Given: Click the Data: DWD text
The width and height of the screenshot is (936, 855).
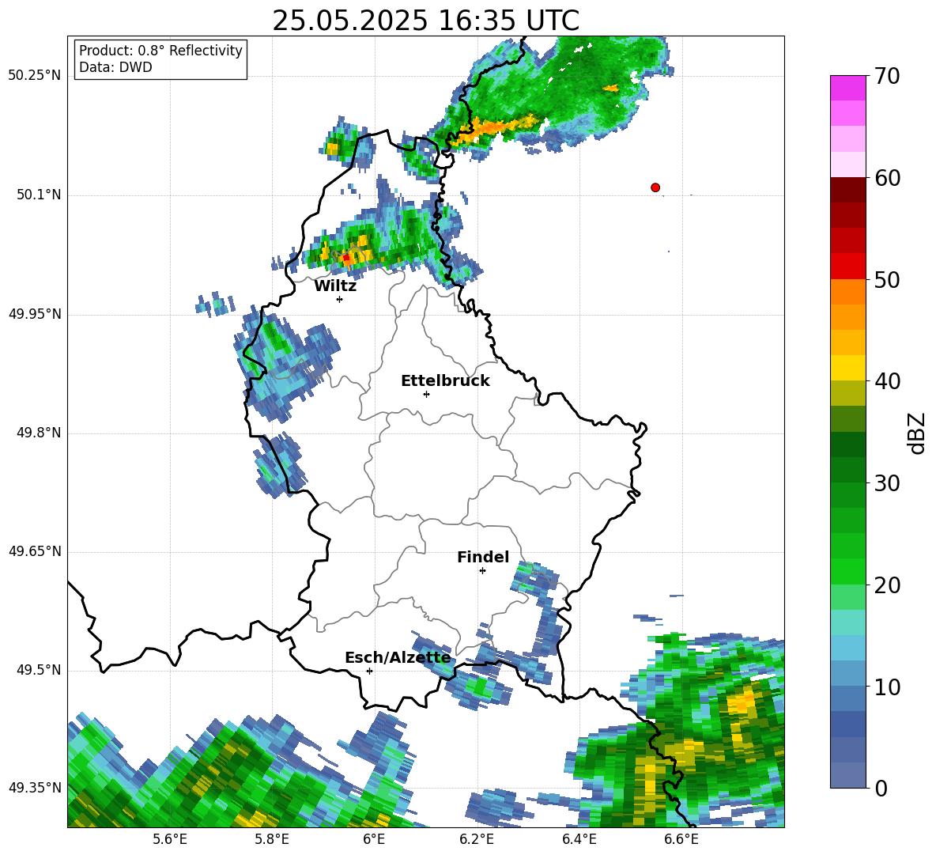Looking at the screenshot, I should pos(115,67).
